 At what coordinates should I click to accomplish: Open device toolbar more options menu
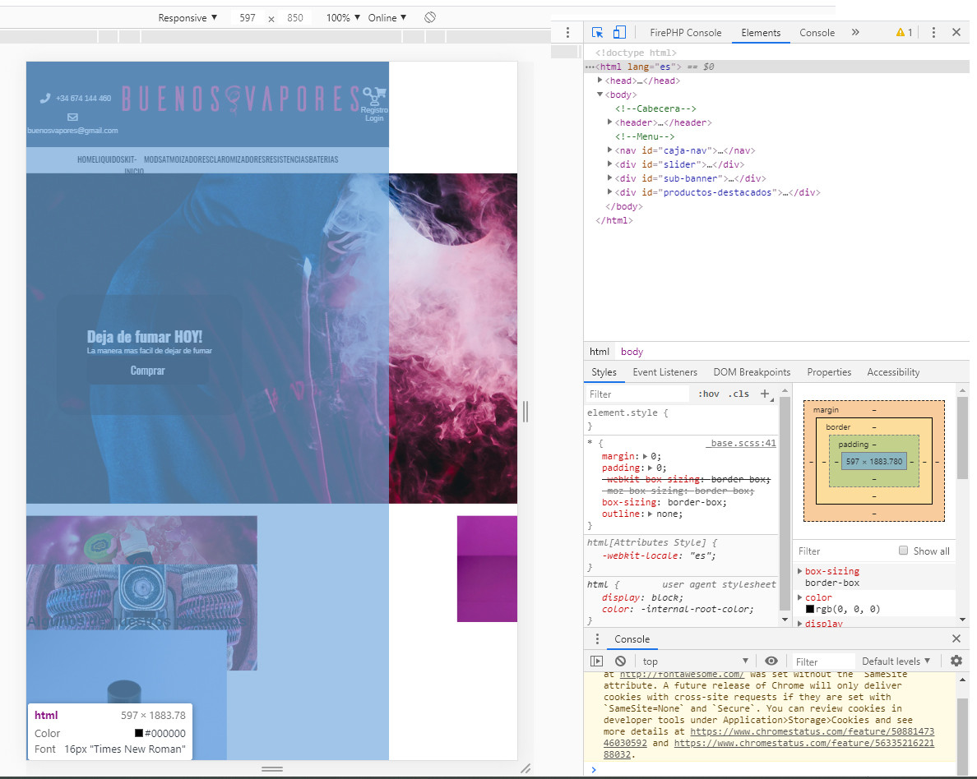567,32
